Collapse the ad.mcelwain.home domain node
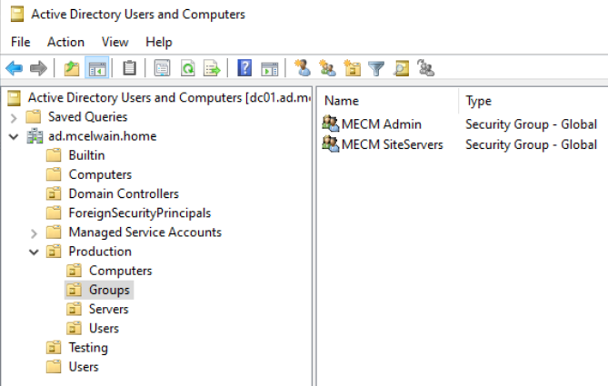Screen dimensions: 608x386 coord(14,136)
